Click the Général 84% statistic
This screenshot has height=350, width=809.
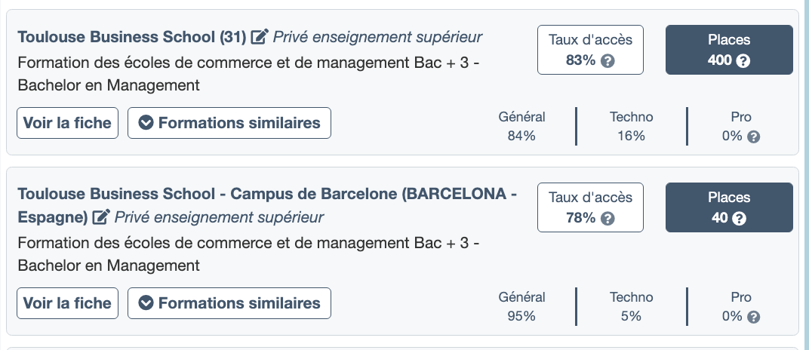pyautogui.click(x=521, y=127)
